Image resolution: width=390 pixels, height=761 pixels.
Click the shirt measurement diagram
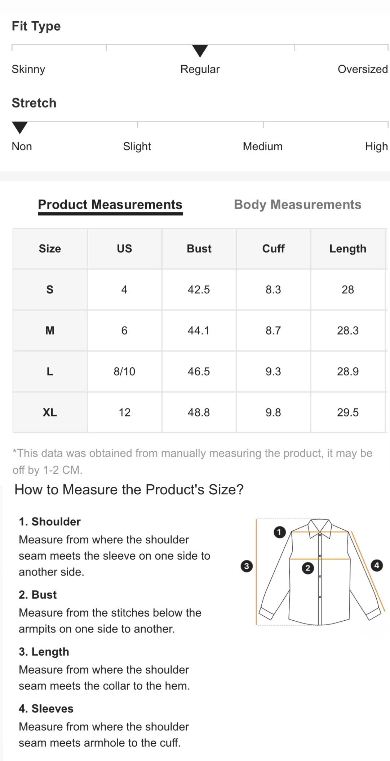[319, 572]
